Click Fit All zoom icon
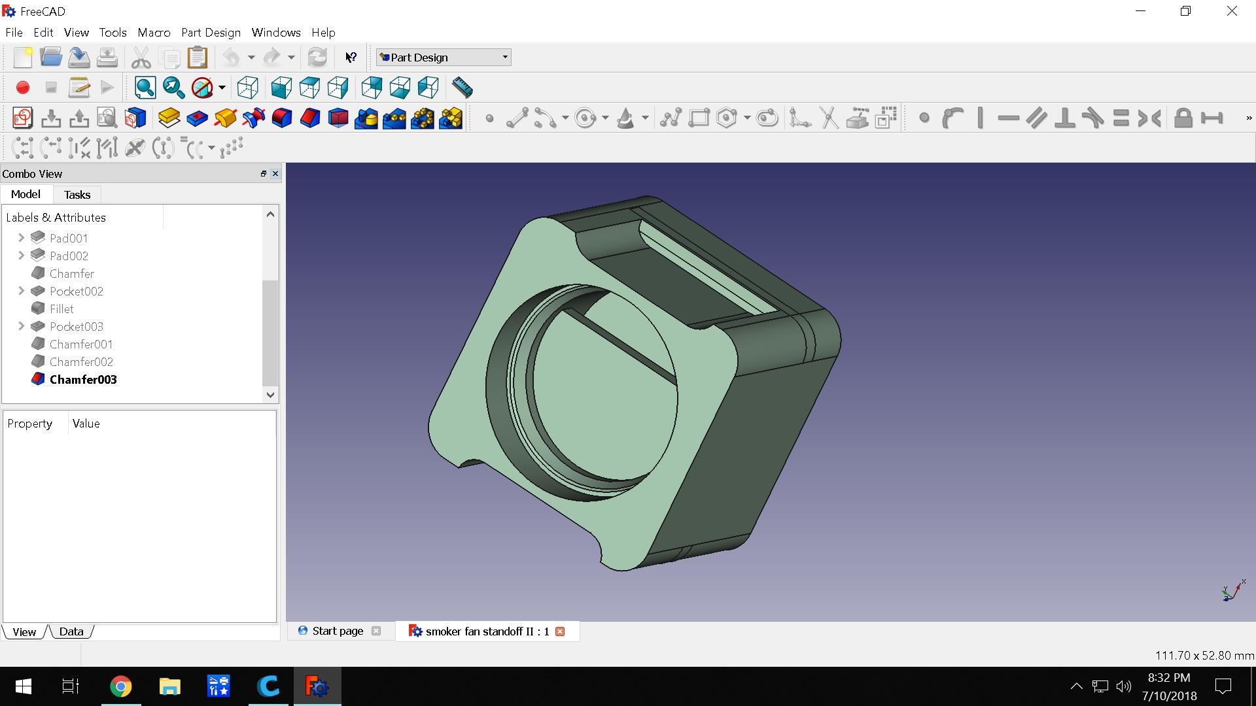 [145, 88]
